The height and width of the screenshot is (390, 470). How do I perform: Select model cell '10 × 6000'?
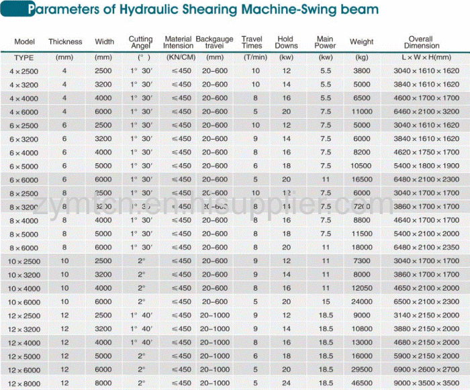pyautogui.click(x=24, y=302)
